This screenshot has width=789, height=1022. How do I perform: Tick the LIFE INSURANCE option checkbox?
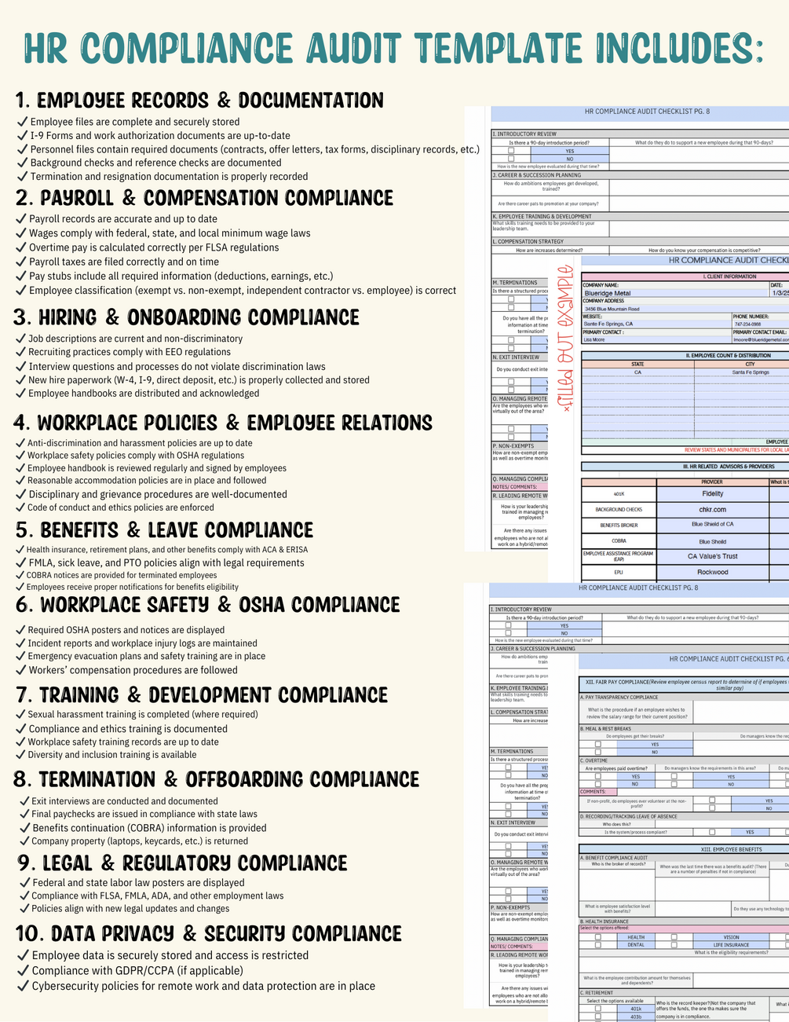pyautogui.click(x=674, y=944)
